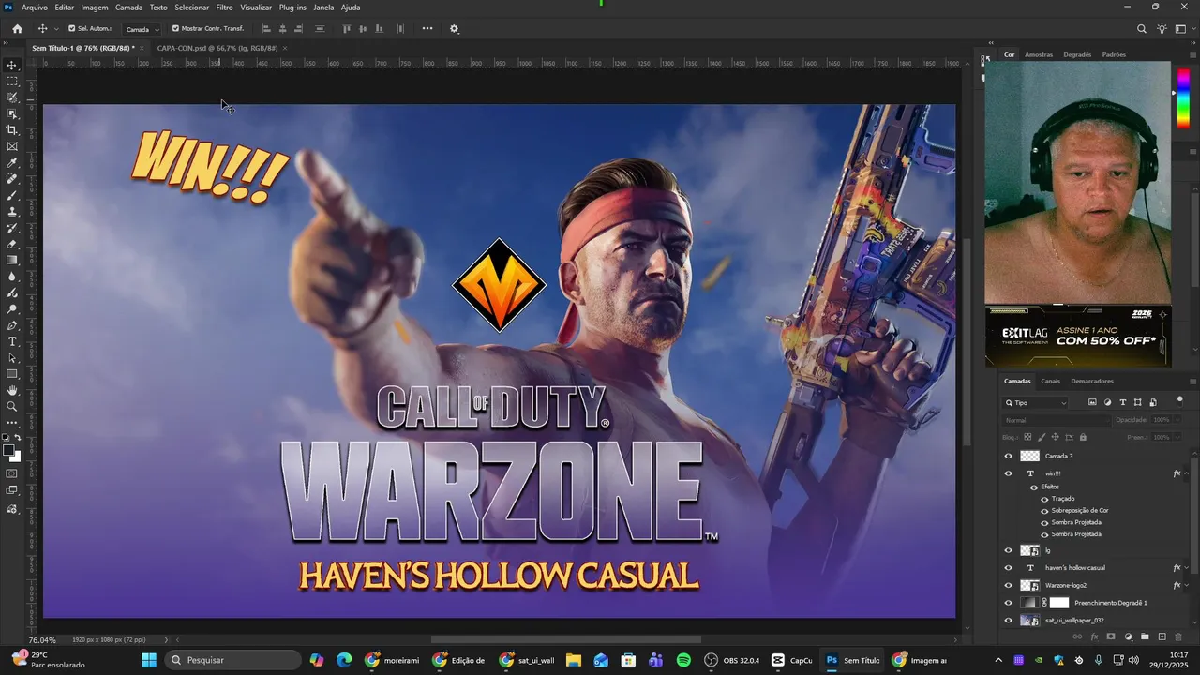Select the Zoom tool

(x=12, y=407)
